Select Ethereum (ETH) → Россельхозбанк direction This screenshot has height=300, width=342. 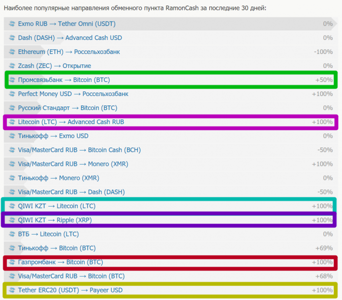click(x=69, y=52)
